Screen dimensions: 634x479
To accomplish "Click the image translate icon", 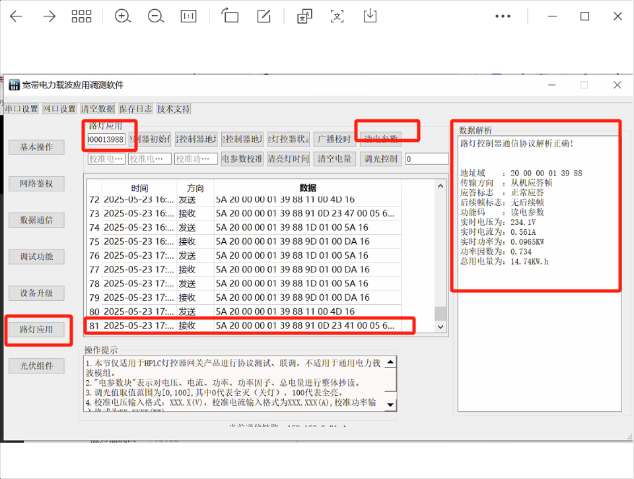I will [x=302, y=16].
